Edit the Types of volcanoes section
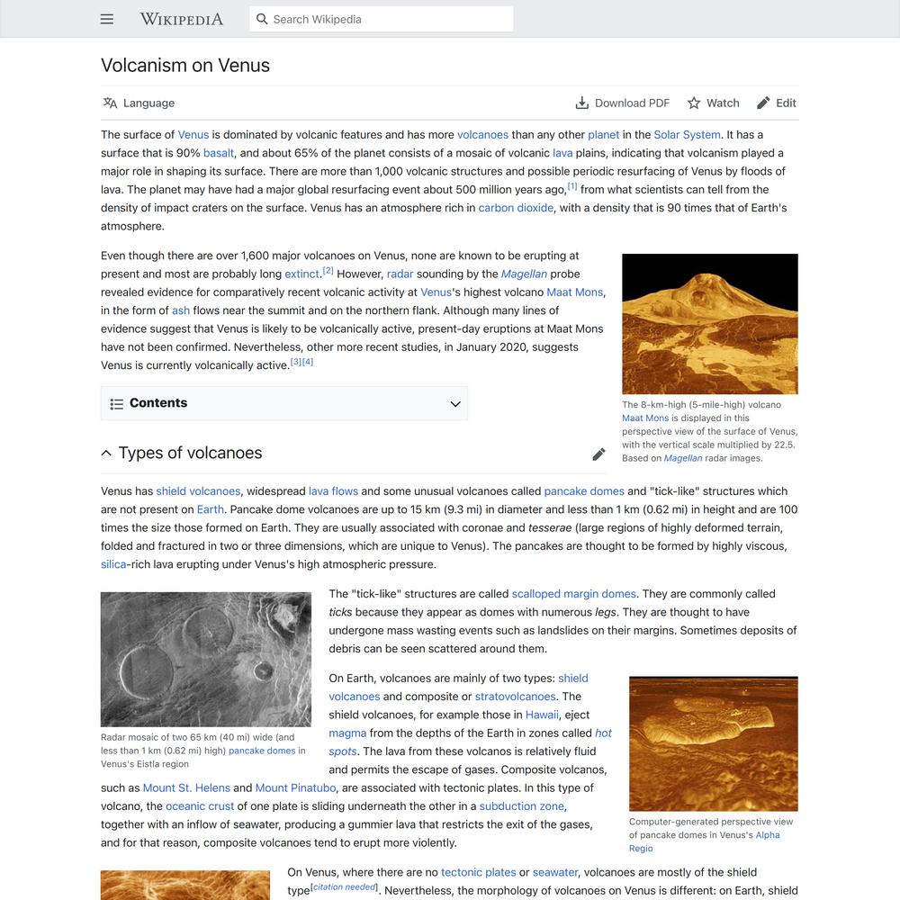The height and width of the screenshot is (900, 900). click(598, 454)
